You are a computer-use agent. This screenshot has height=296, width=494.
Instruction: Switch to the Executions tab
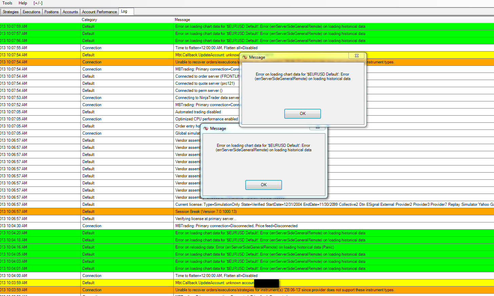(32, 12)
